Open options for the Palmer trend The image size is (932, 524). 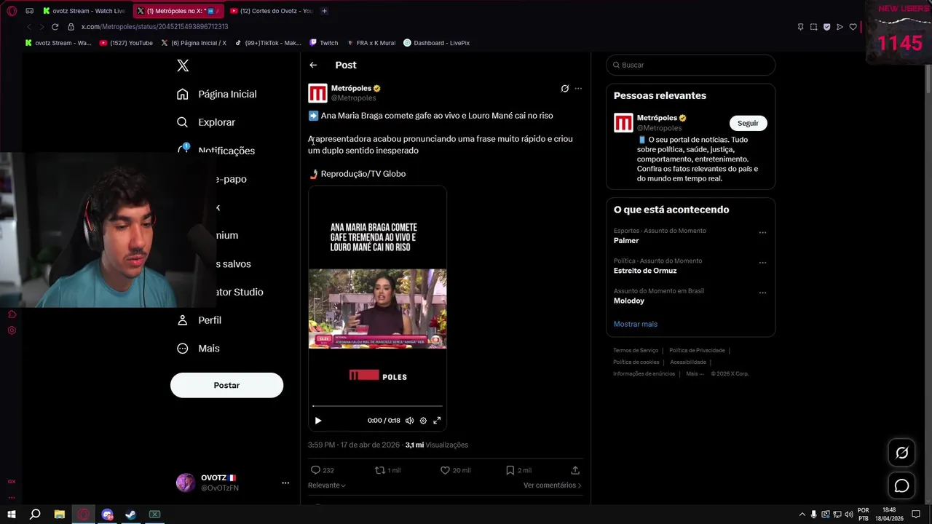coord(762,233)
